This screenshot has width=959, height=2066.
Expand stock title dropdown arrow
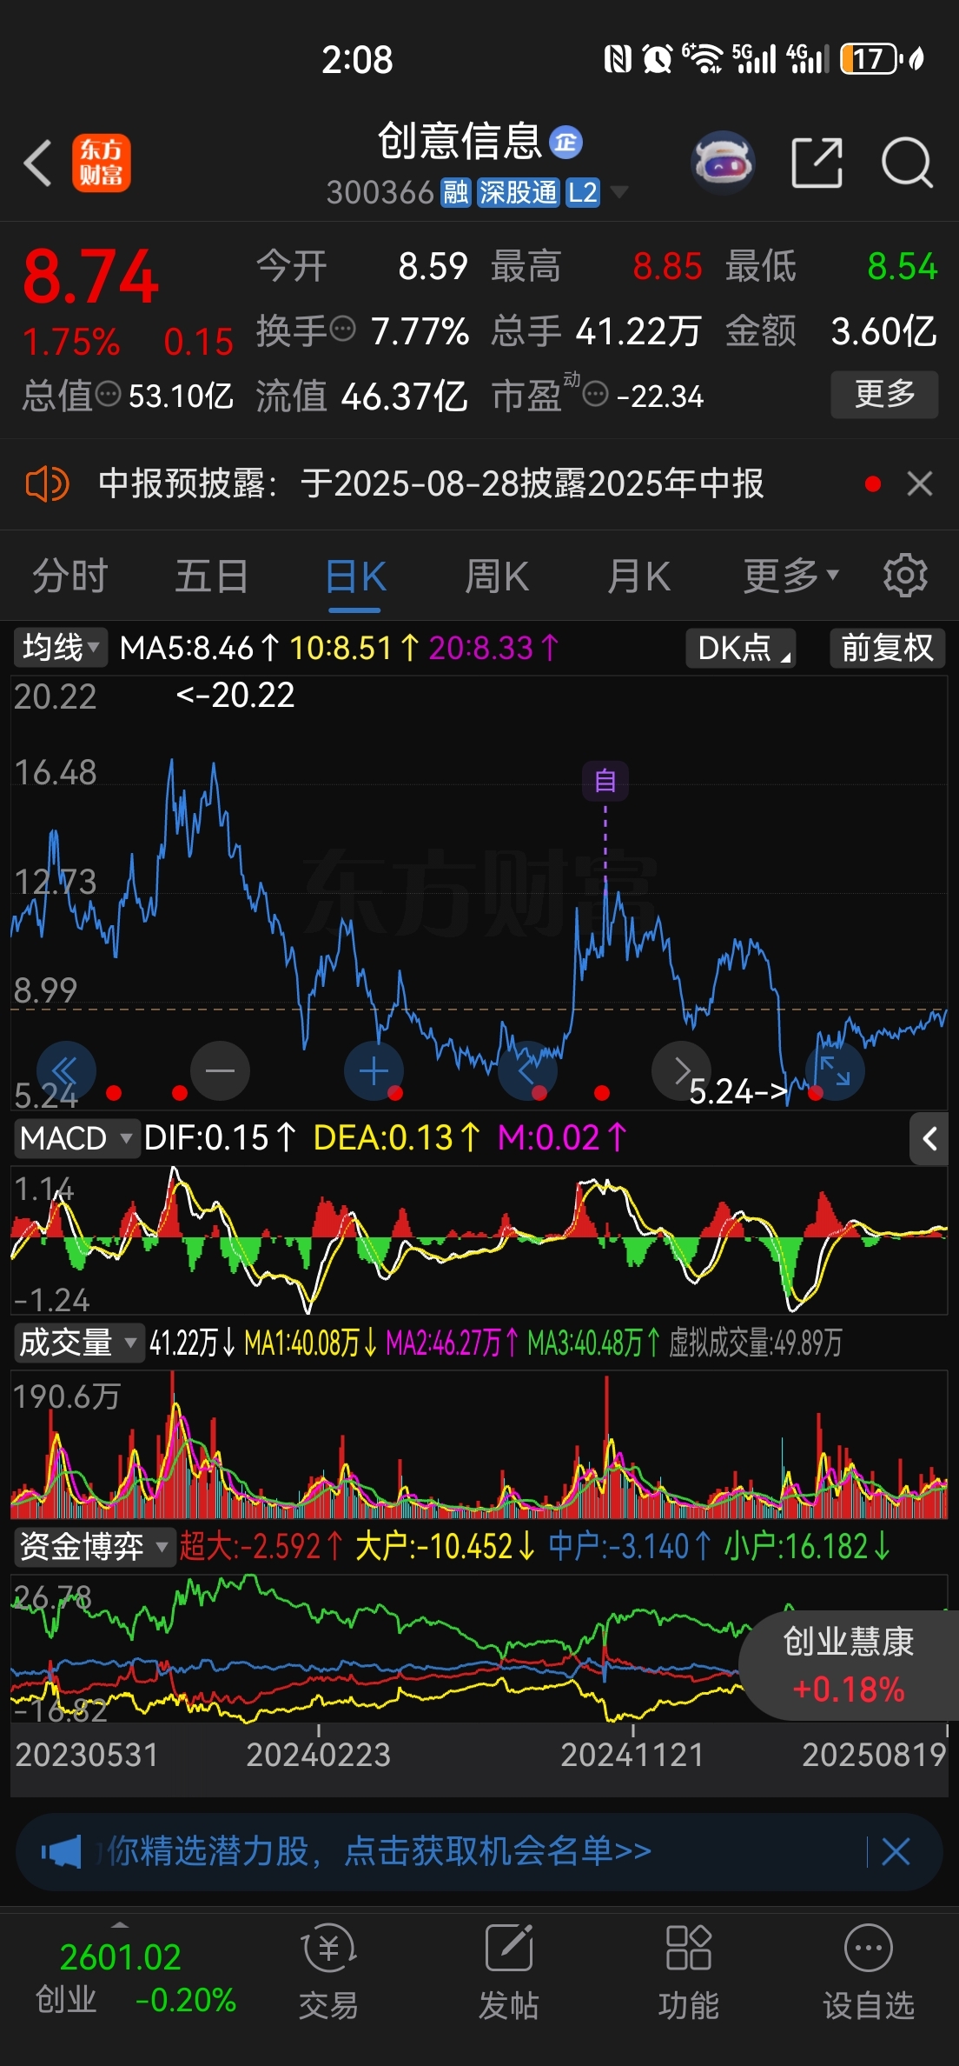(619, 192)
